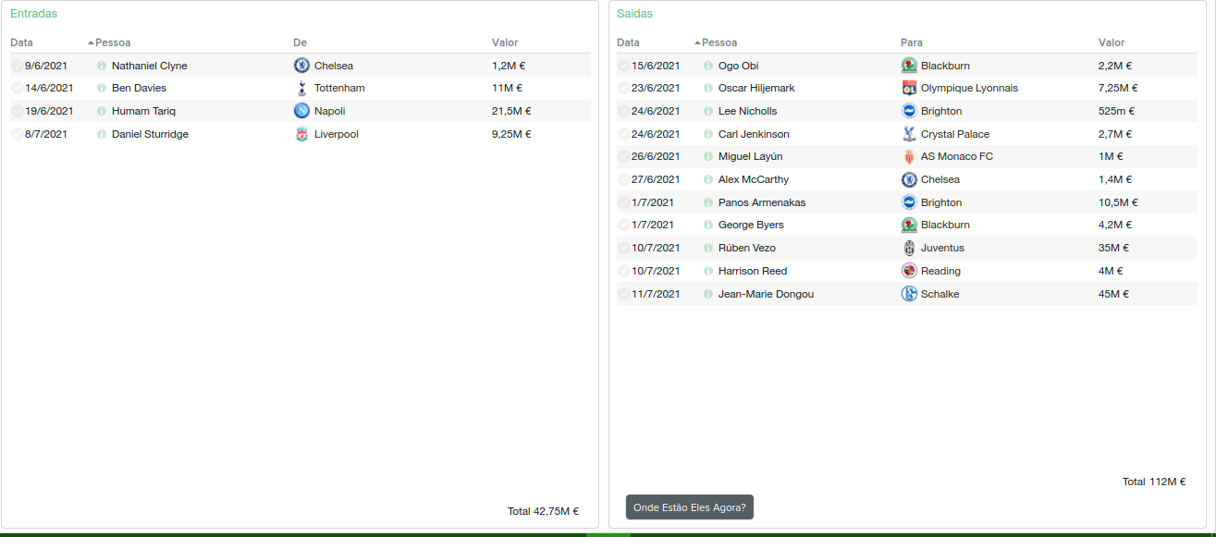Open Schalke club name link

click(940, 294)
